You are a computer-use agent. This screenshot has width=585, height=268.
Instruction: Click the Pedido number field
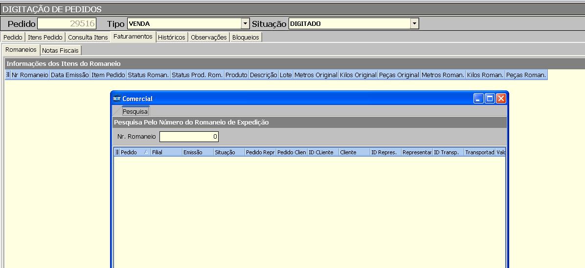[67, 23]
